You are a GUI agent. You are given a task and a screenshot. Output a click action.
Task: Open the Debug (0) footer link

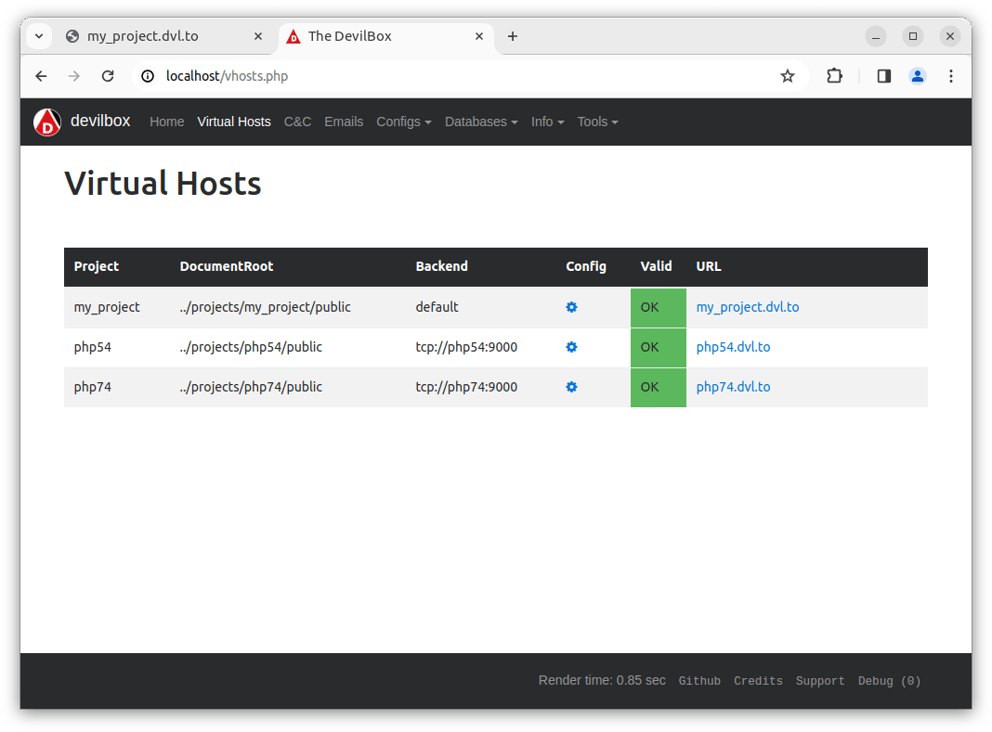[889, 681]
